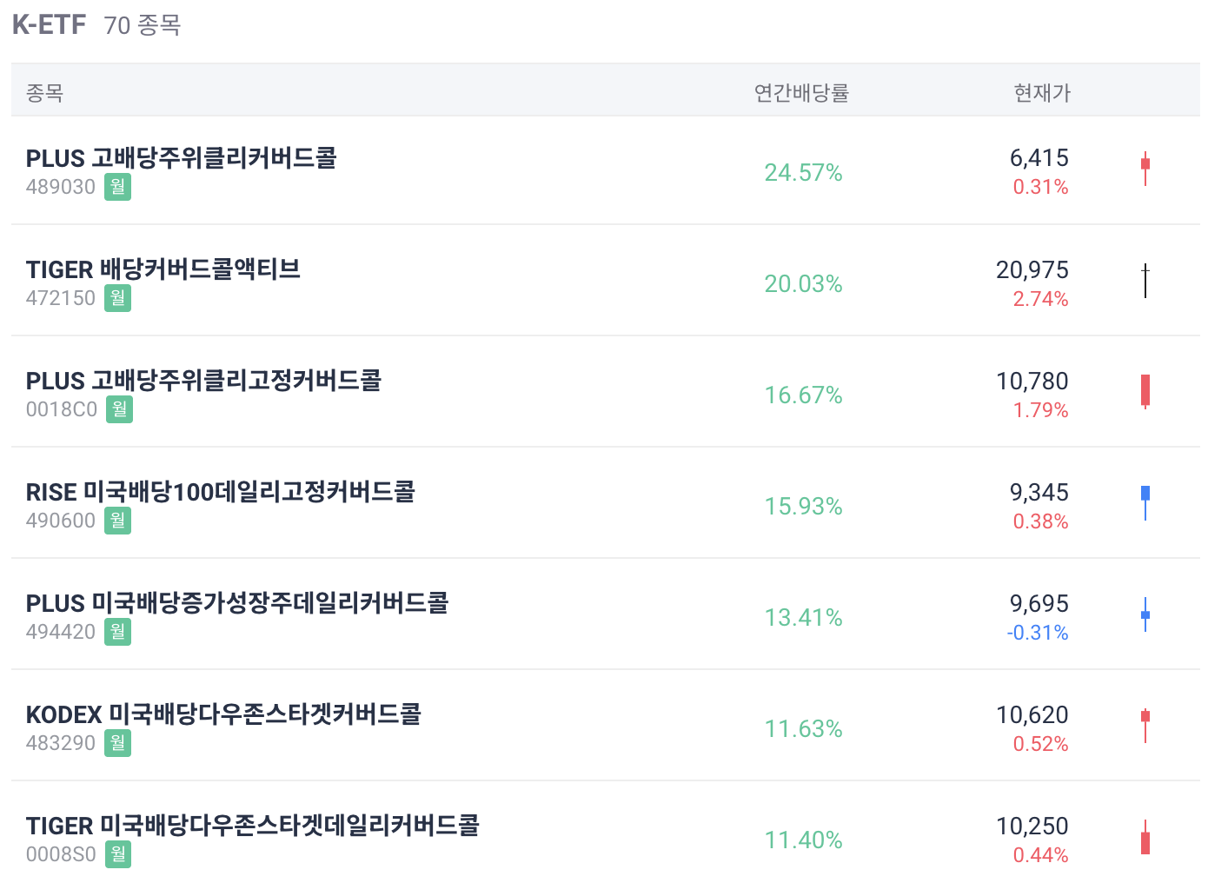
Task: Sort by the 연간배당률 column header
Action: [801, 92]
